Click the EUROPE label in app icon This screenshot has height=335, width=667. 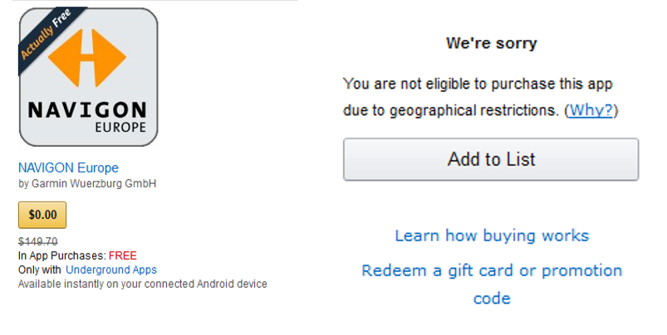120,128
